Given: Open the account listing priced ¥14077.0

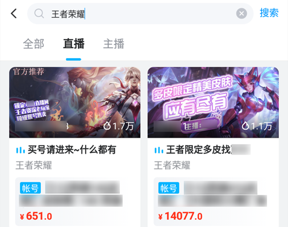Looking at the screenshot, I should coord(213,201).
